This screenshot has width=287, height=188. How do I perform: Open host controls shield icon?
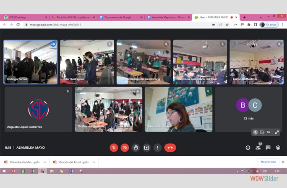click(x=278, y=147)
